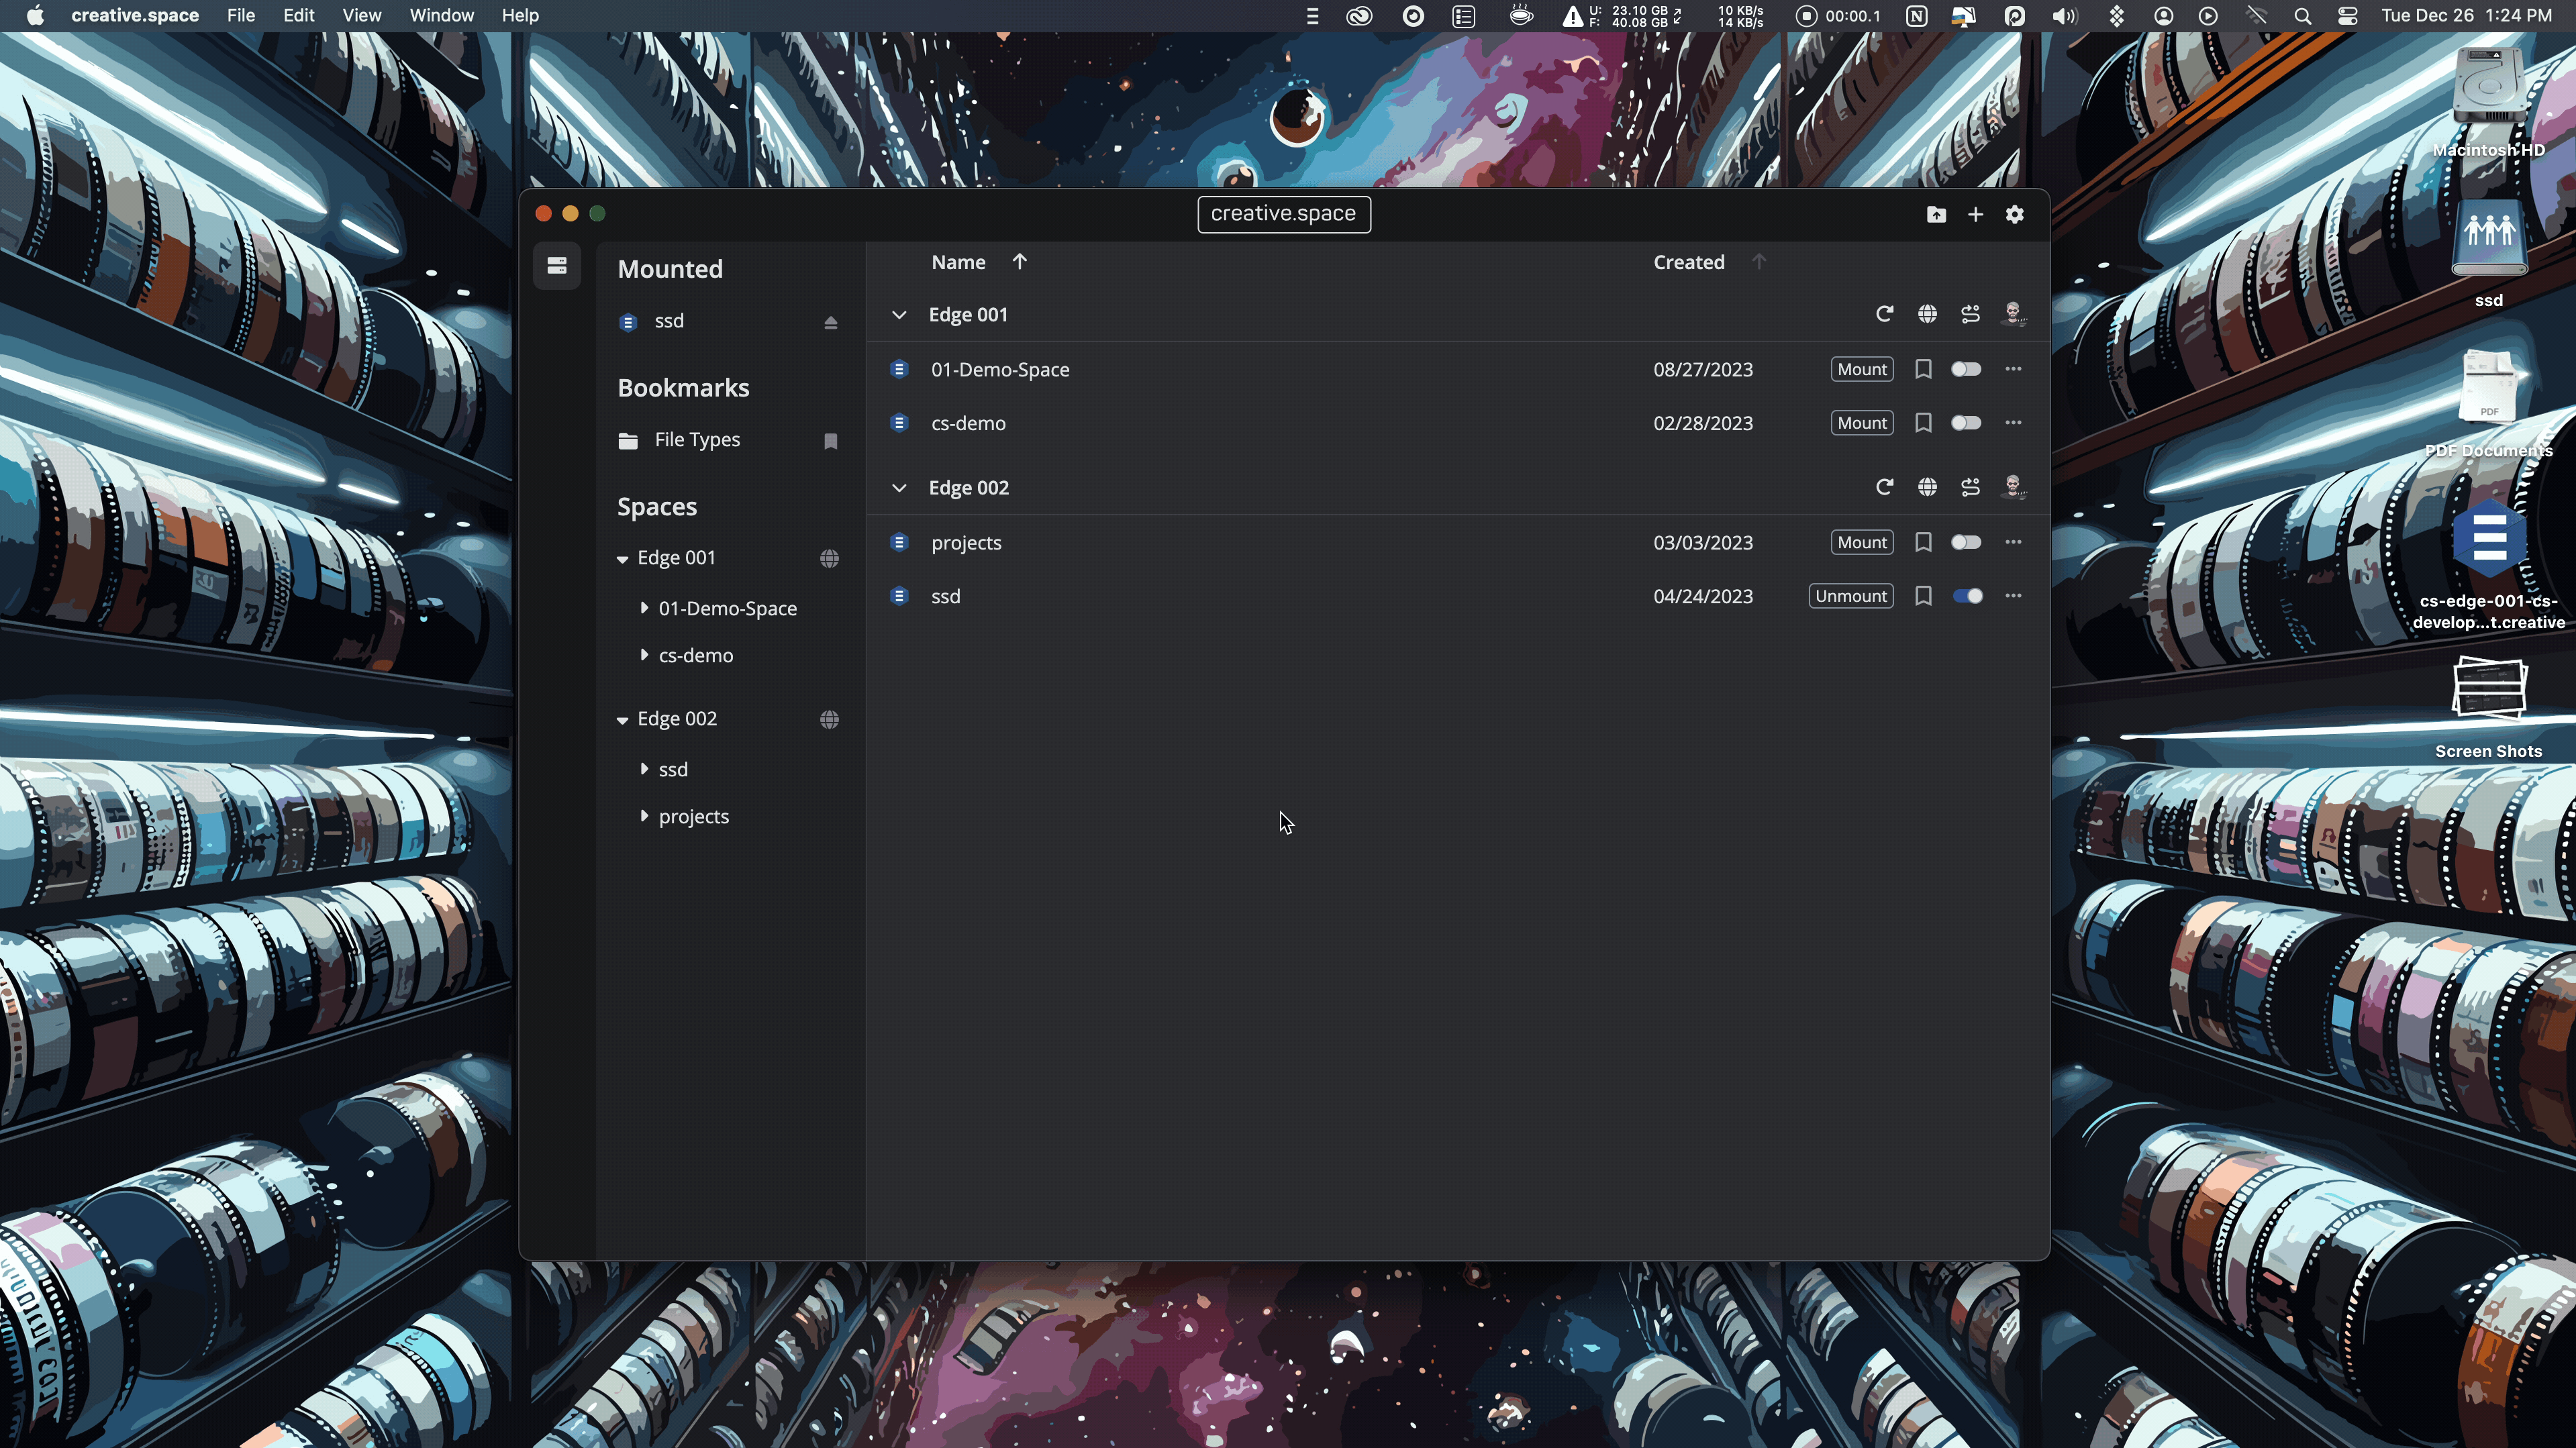The image size is (2576, 1448).
Task: Open the creative.space app menu
Action: [x=135, y=15]
